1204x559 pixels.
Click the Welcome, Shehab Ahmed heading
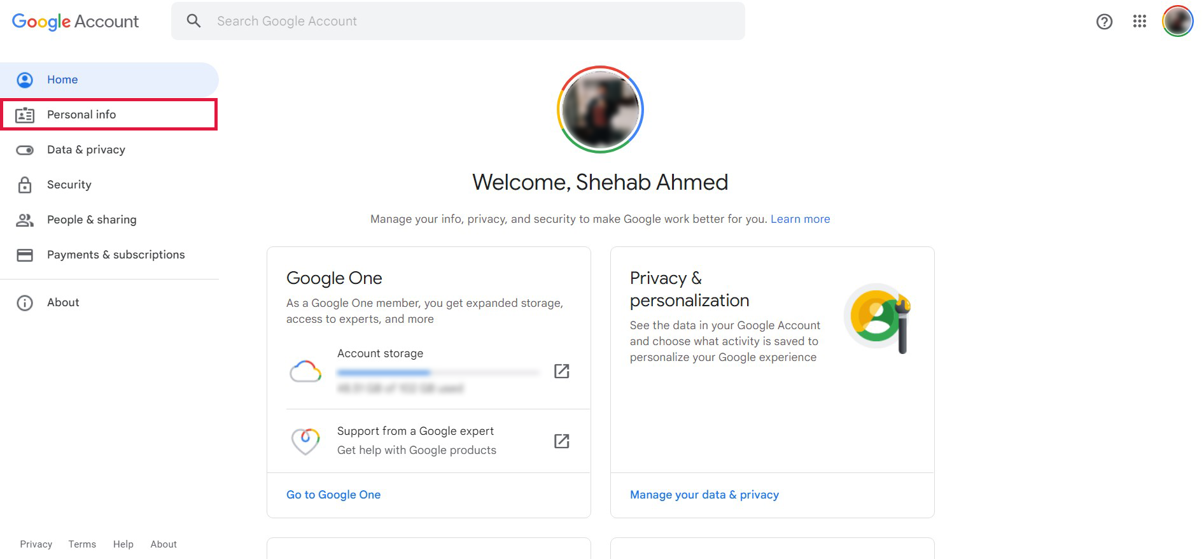pos(600,182)
